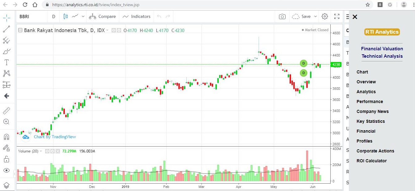
Task: Reload the page in browser
Action: point(25,5)
